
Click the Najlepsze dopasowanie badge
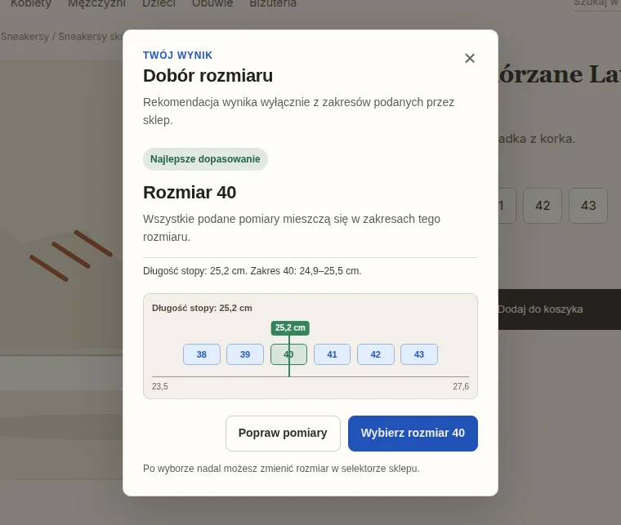(205, 159)
